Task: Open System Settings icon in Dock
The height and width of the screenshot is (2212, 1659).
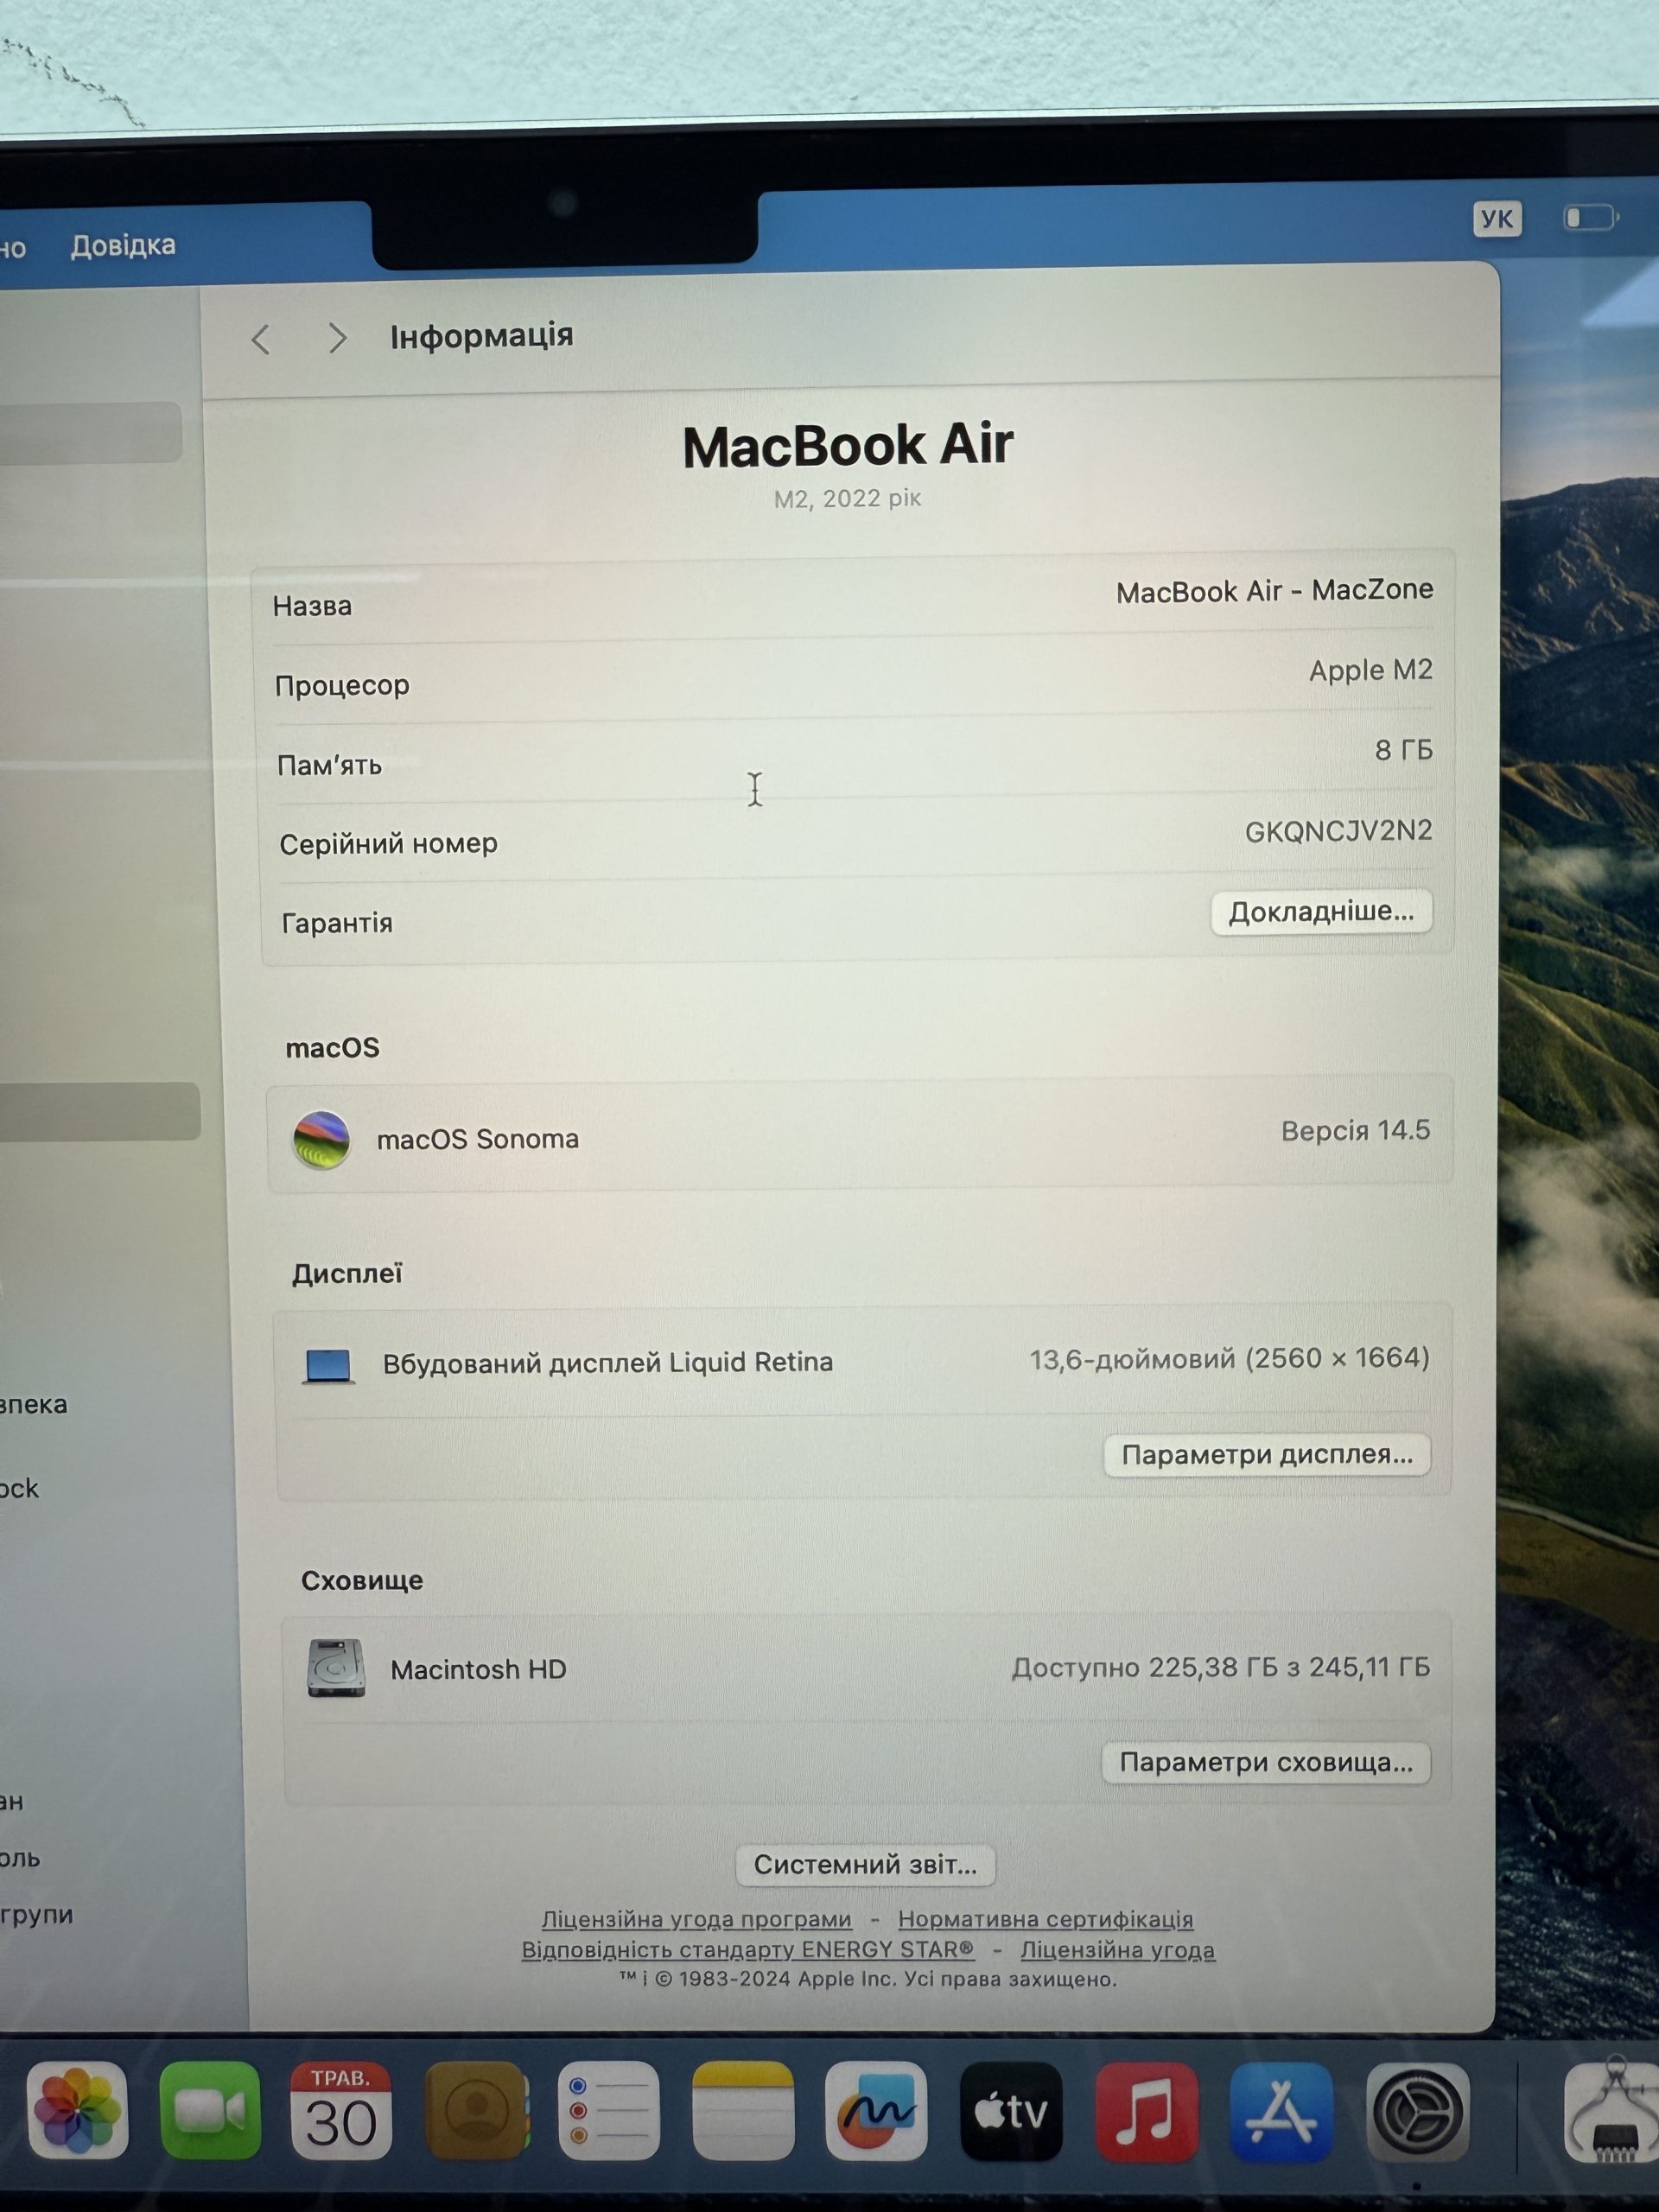Action: pos(1417,2112)
